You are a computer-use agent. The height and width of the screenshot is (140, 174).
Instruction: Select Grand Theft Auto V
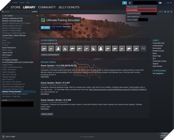[x=9, y=48]
